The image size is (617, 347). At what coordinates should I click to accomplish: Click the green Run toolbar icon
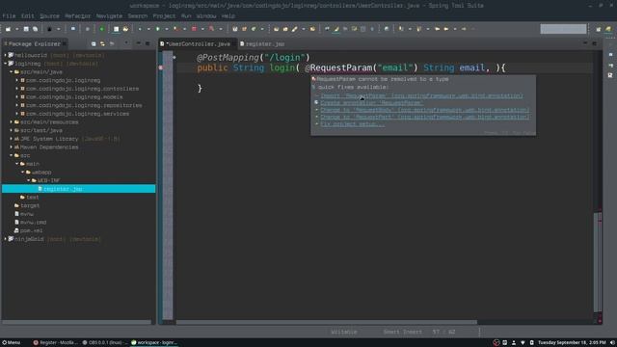[158, 29]
